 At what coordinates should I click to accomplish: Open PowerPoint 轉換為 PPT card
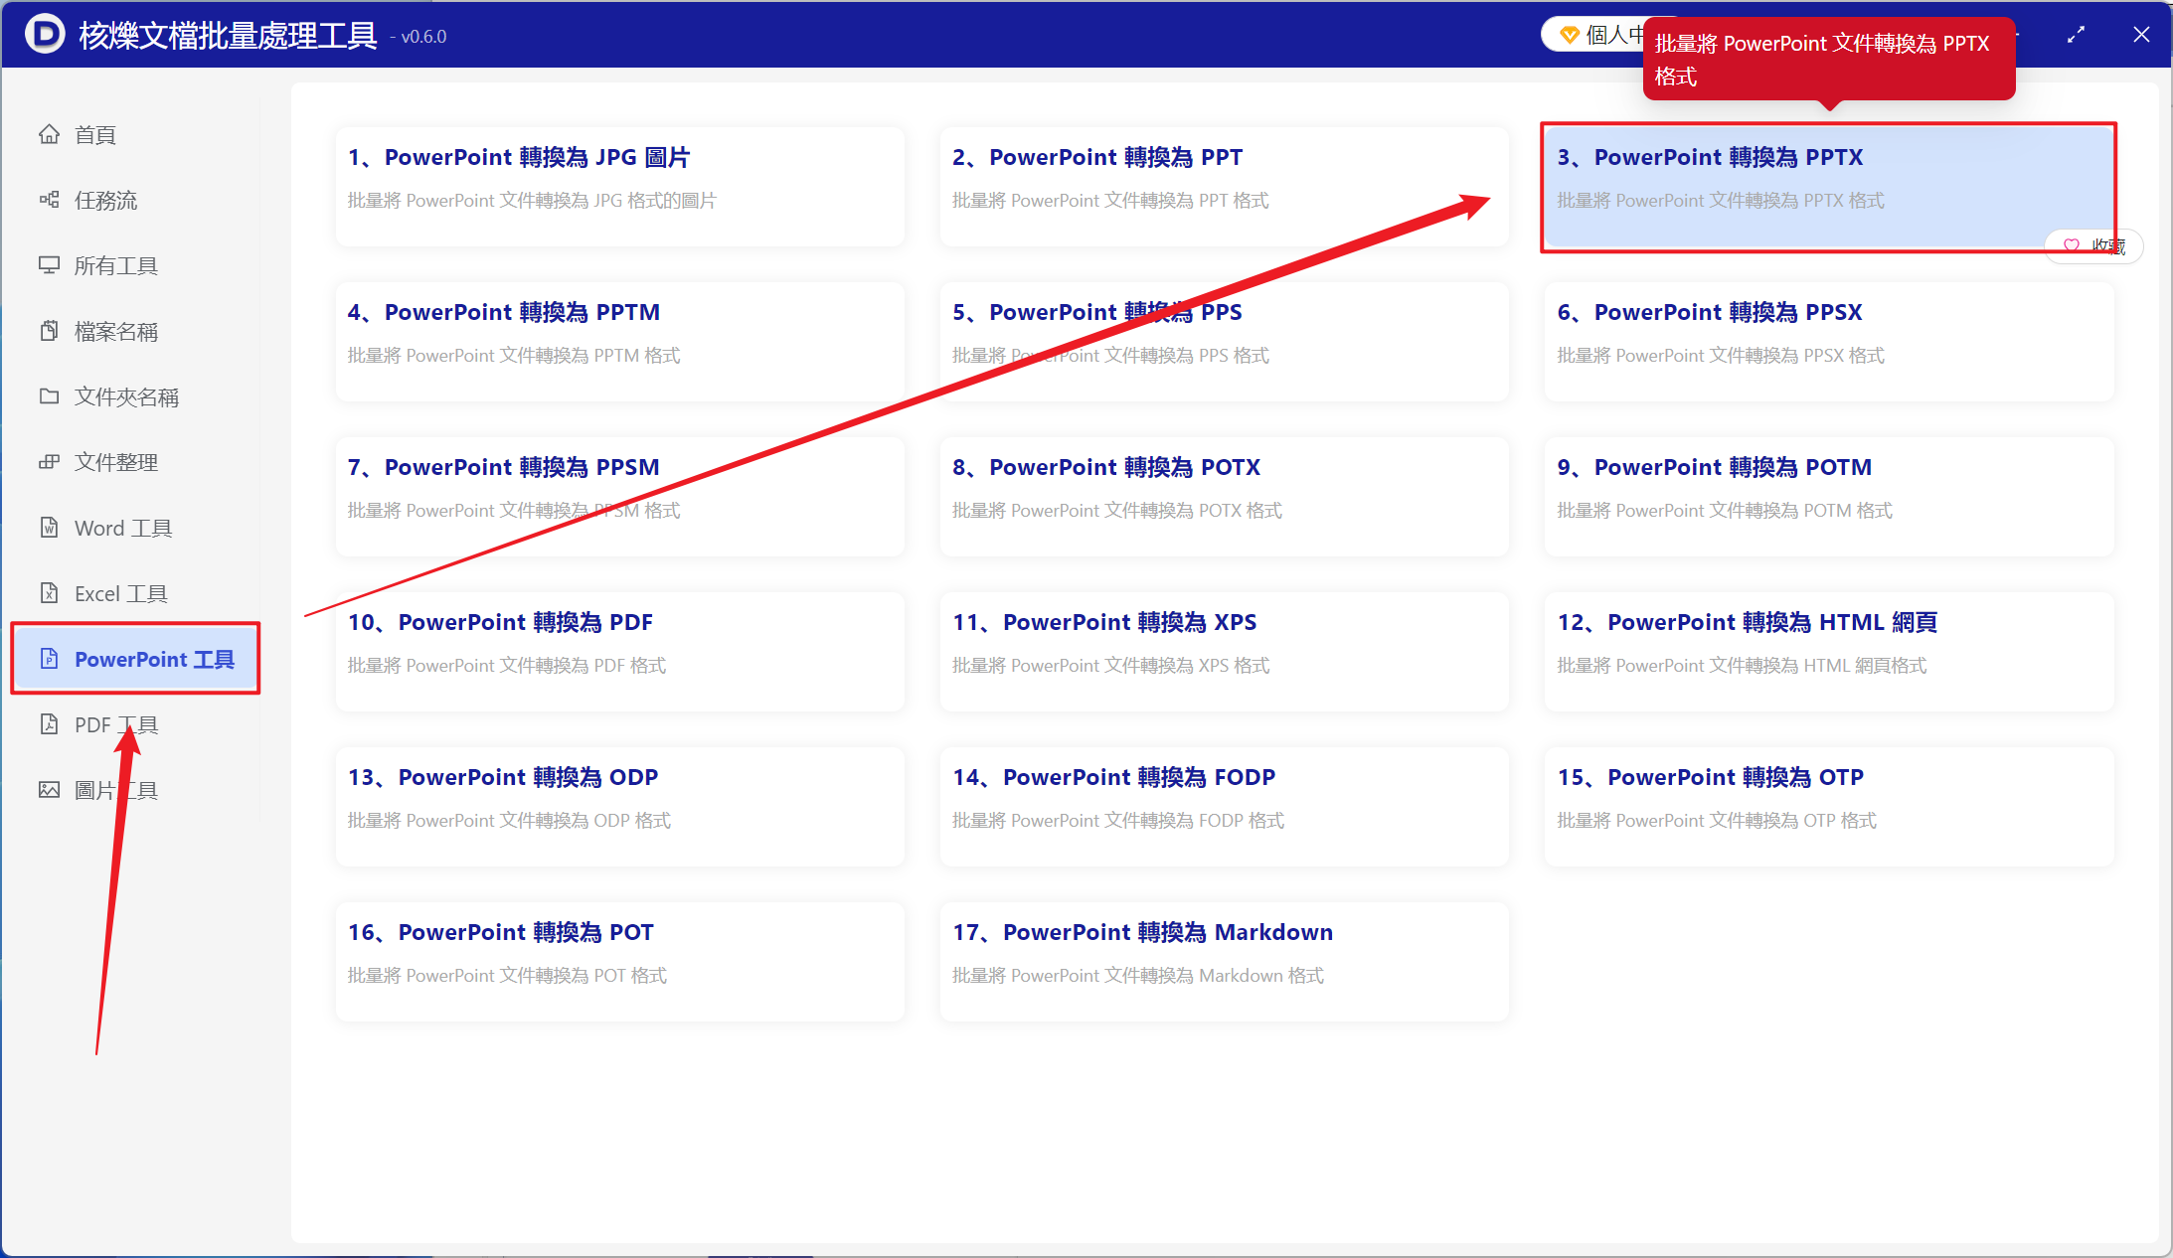(x=1225, y=187)
